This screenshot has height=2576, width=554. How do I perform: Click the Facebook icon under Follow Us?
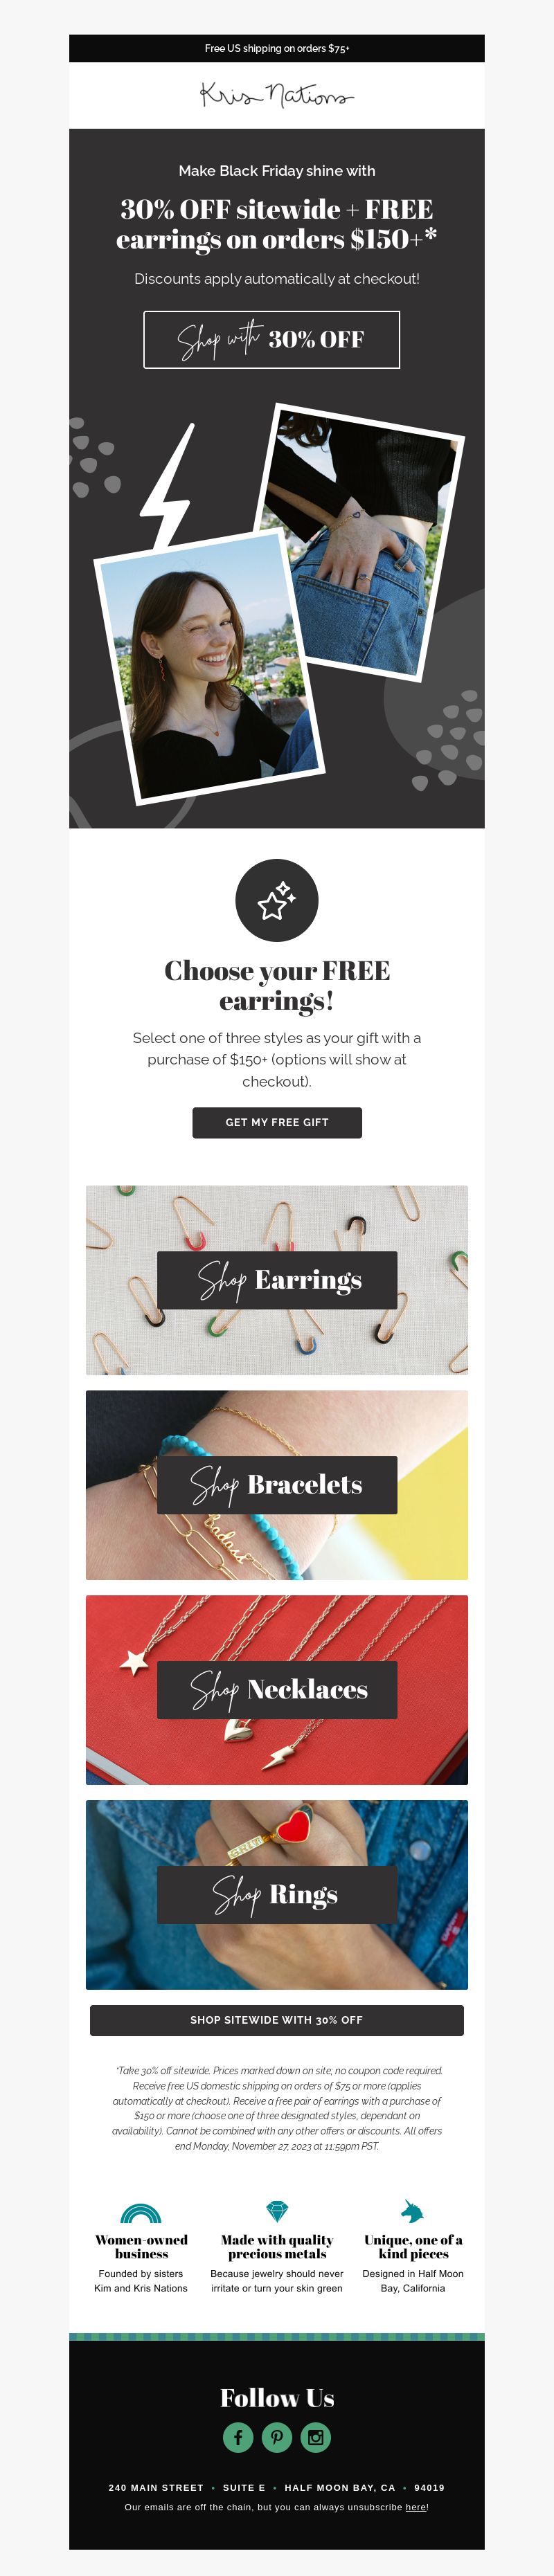(238, 2437)
